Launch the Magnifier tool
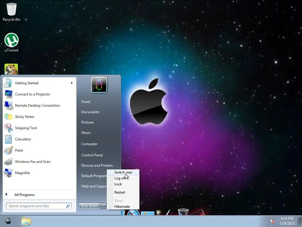 (x=40, y=173)
